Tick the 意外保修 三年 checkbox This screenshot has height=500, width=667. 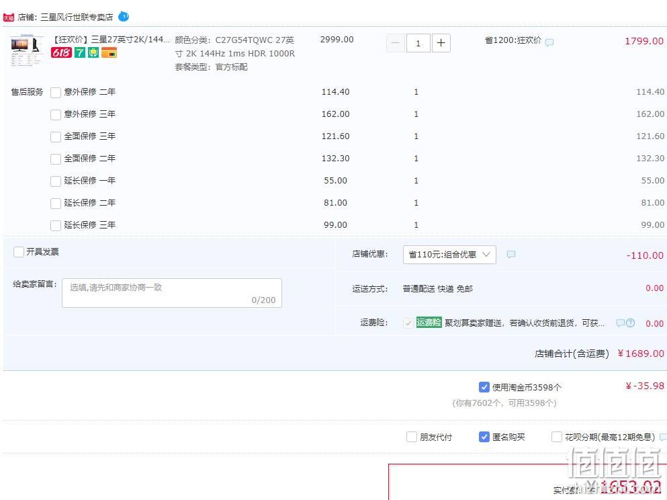coord(56,114)
